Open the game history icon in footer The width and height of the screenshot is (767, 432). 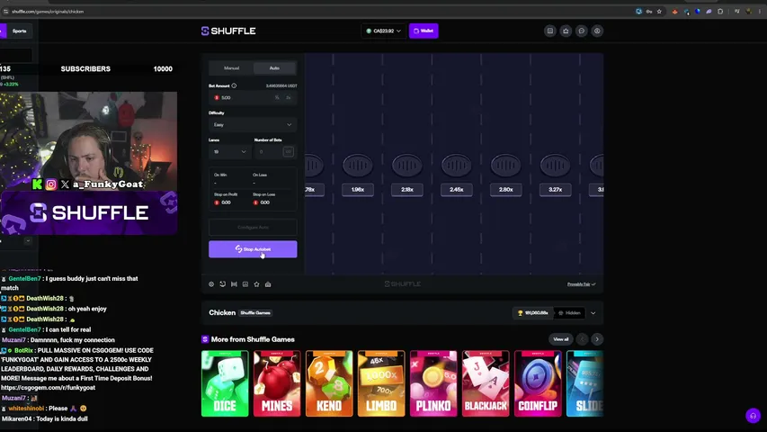point(223,284)
